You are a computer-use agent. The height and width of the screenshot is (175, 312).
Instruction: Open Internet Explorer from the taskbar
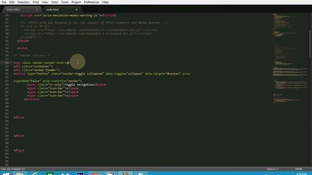[35, 174]
